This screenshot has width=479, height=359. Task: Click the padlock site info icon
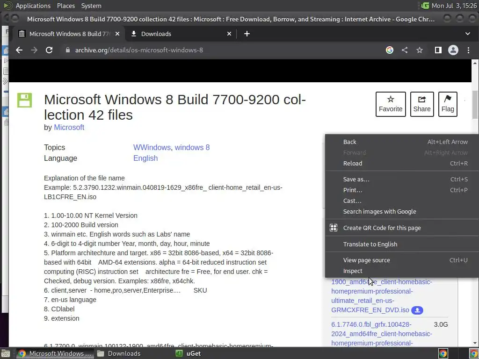click(x=68, y=50)
